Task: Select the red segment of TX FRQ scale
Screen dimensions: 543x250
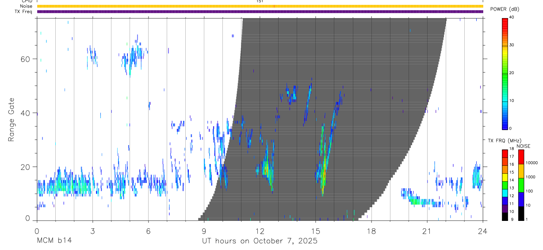Action: click(x=505, y=153)
